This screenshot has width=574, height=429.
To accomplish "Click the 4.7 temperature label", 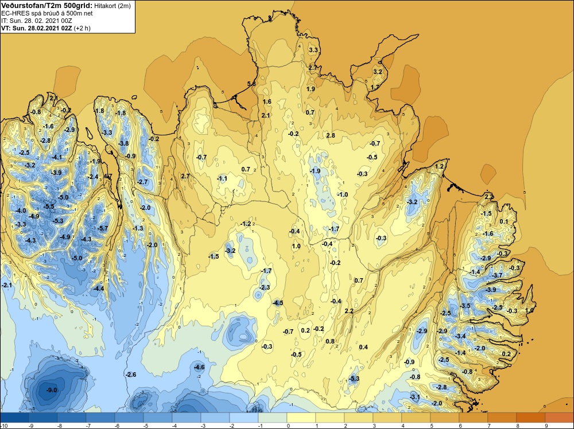I will click(108, 176).
